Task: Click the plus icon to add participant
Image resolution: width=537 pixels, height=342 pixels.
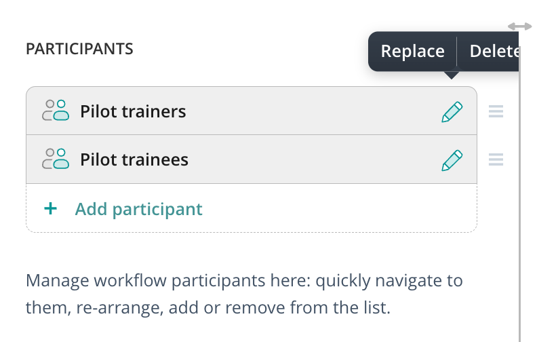Action: tap(50, 208)
